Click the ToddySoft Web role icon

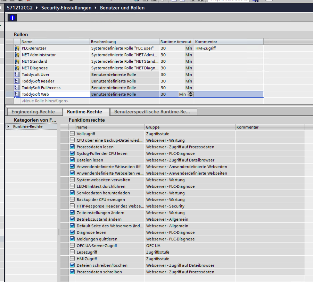click(17, 94)
